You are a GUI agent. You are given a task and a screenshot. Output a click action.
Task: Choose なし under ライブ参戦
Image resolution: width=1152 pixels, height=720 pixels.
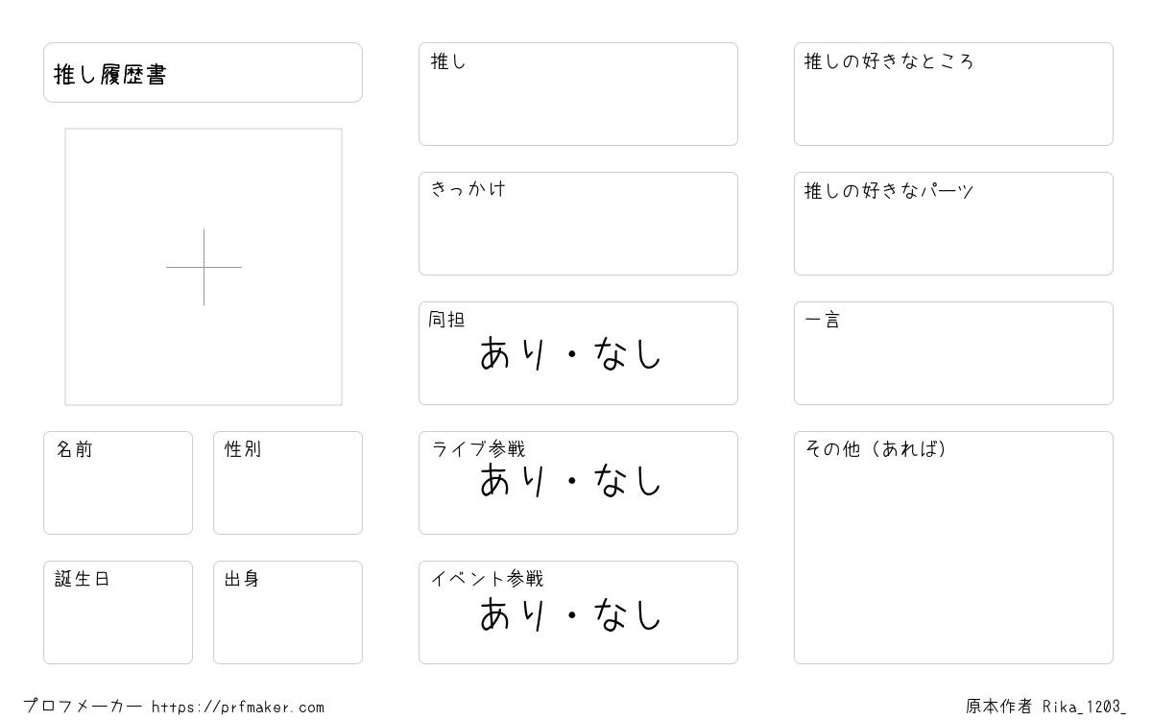click(628, 480)
